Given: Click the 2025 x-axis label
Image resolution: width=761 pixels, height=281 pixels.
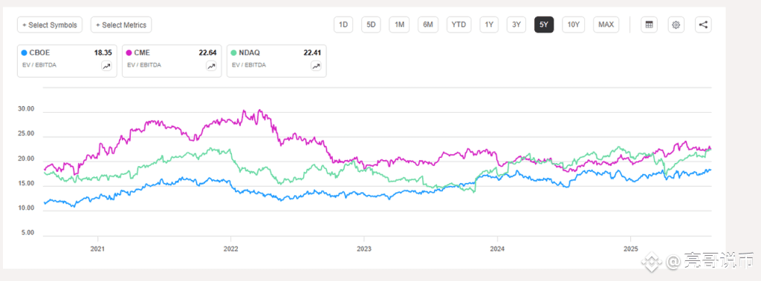Looking at the screenshot, I should (630, 248).
